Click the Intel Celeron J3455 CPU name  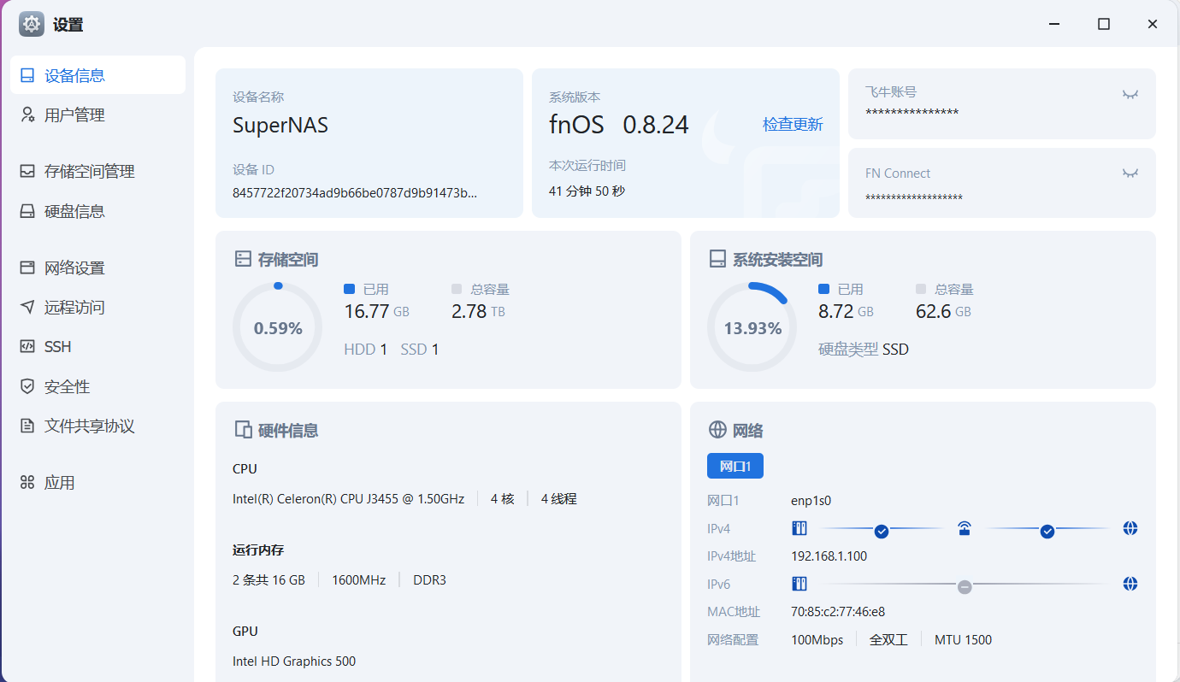(x=349, y=498)
